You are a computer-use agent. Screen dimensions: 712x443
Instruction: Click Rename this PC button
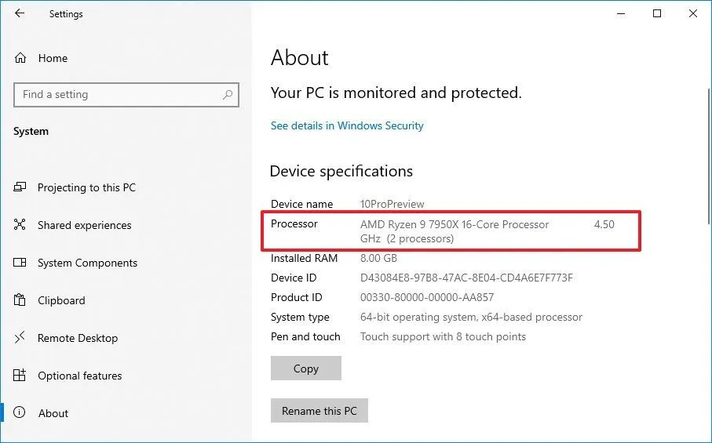coord(319,410)
